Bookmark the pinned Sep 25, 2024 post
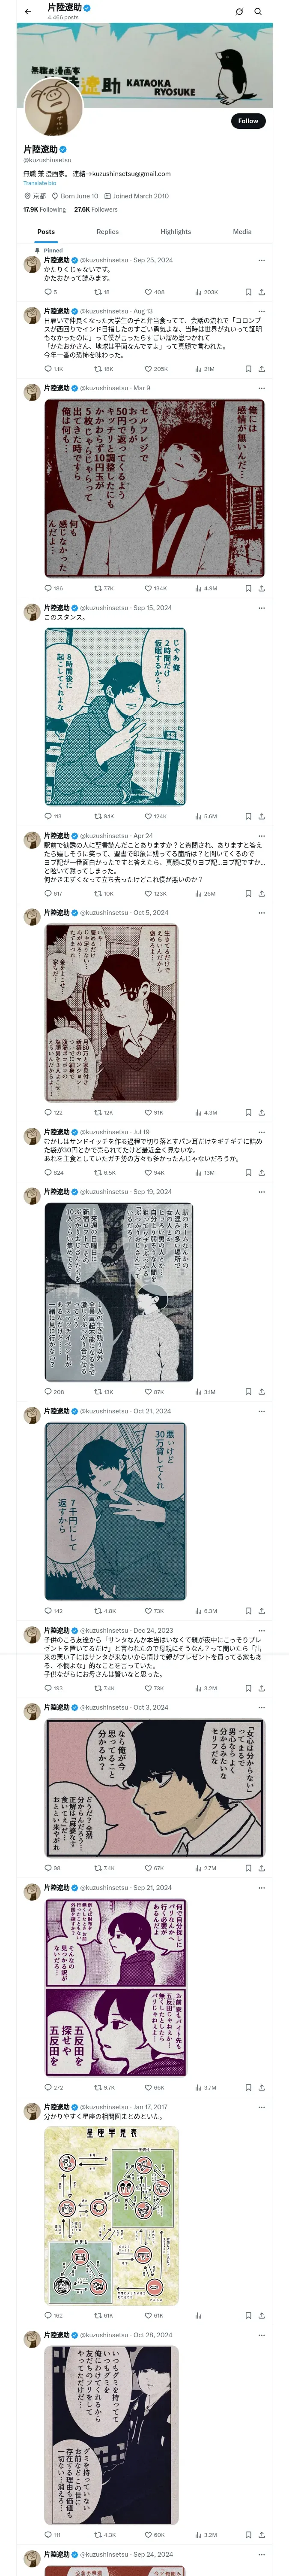This screenshot has width=289, height=2576. [x=248, y=292]
